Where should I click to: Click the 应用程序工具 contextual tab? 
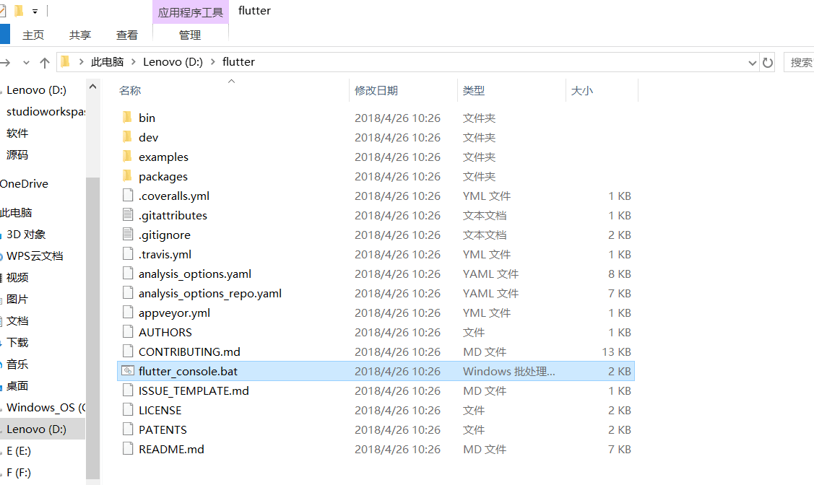[x=190, y=12]
